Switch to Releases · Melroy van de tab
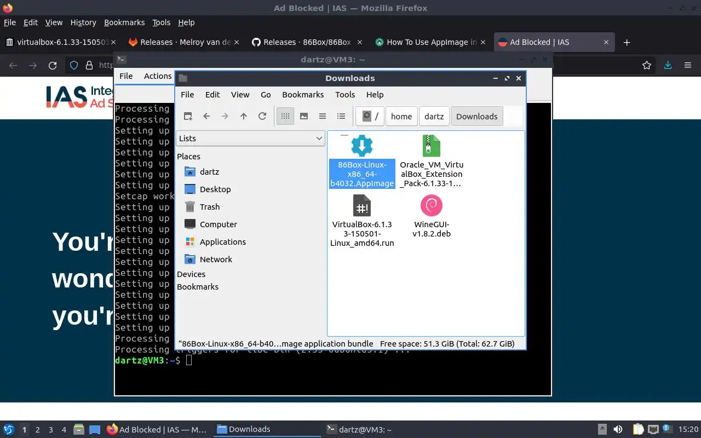 pos(185,42)
